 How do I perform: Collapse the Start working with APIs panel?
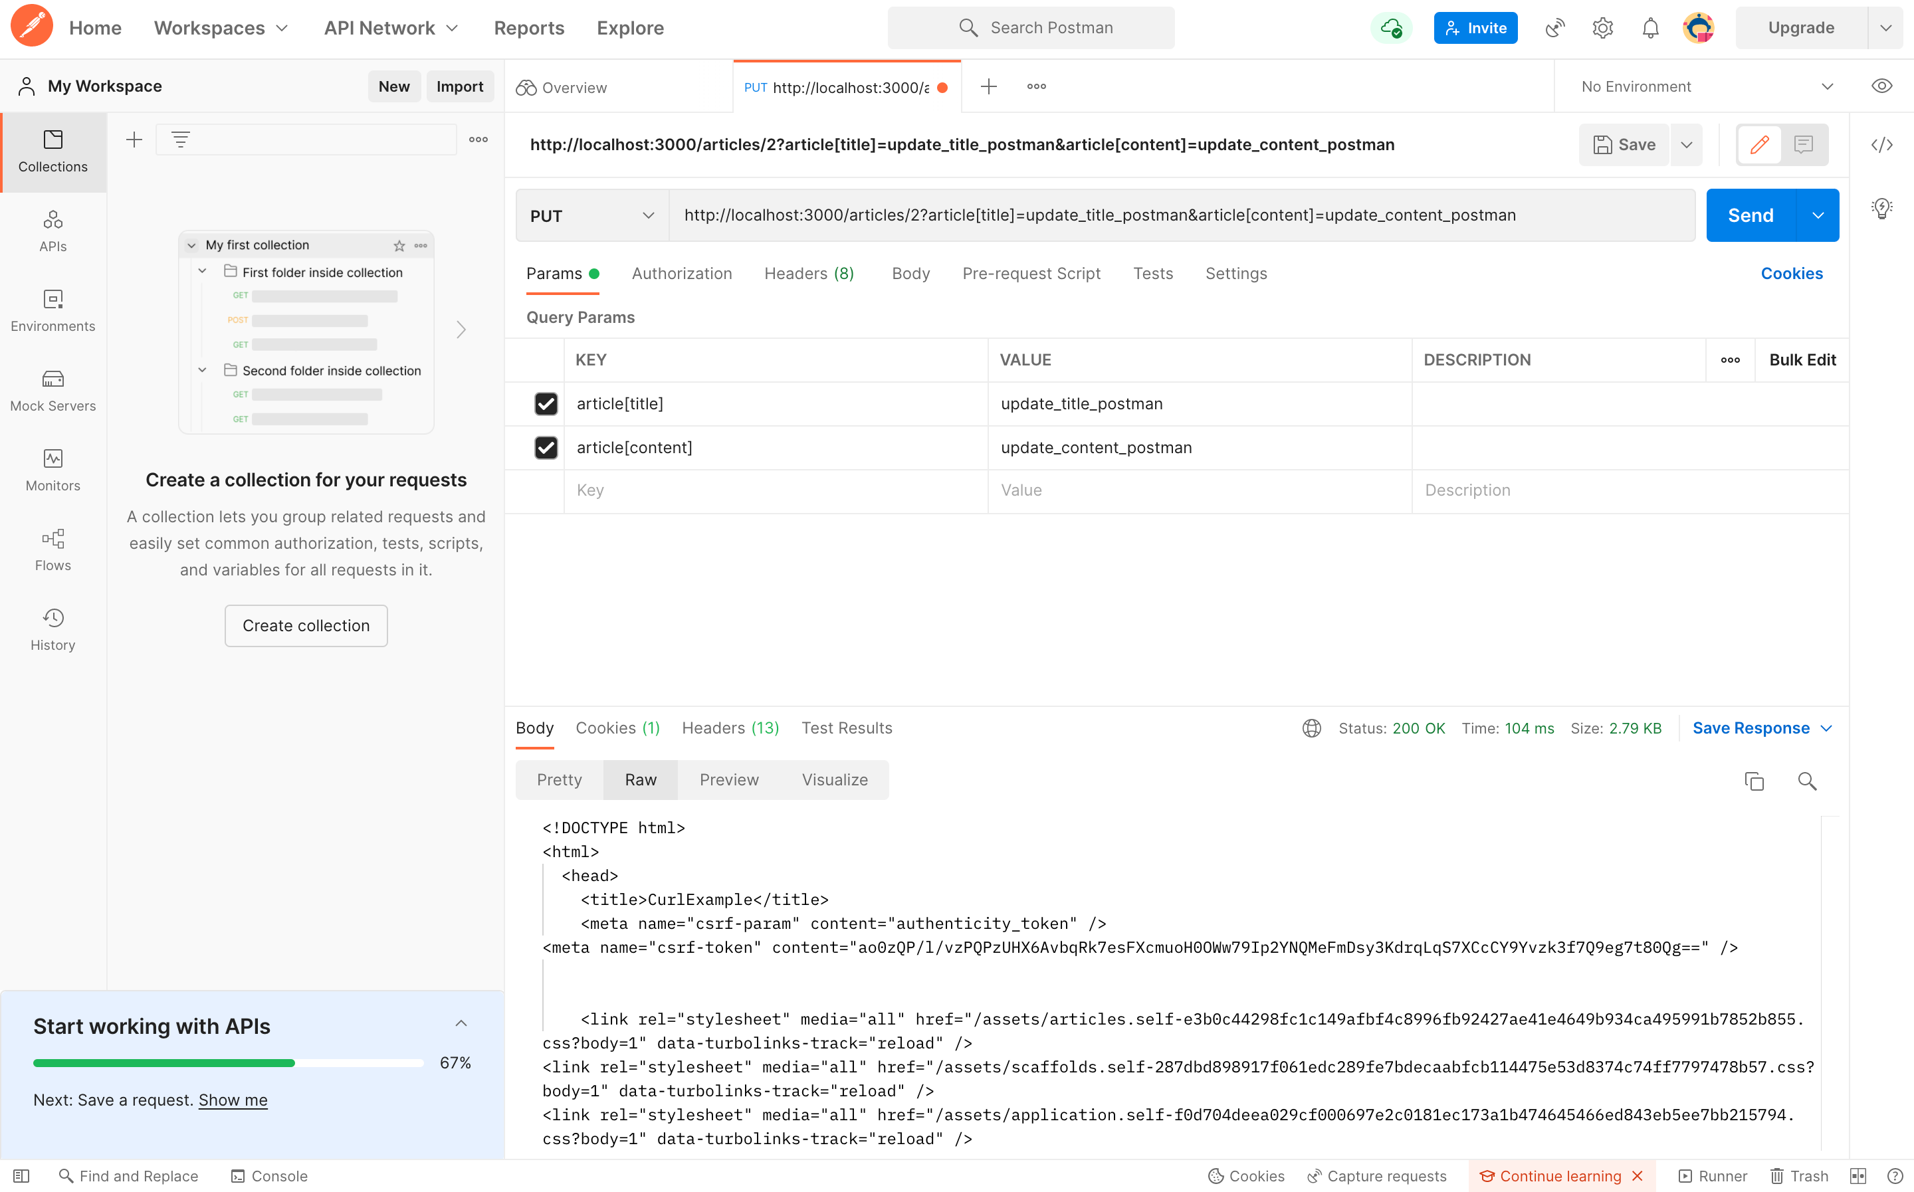coord(461,1023)
